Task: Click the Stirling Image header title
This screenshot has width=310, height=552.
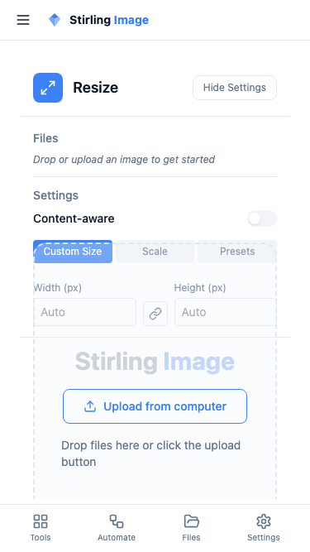Action: (109, 20)
